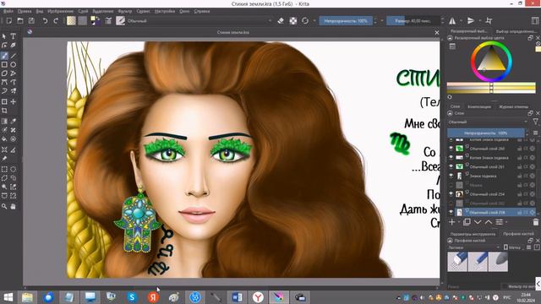Click the Save document icon
541x304 pixels.
click(x=31, y=20)
